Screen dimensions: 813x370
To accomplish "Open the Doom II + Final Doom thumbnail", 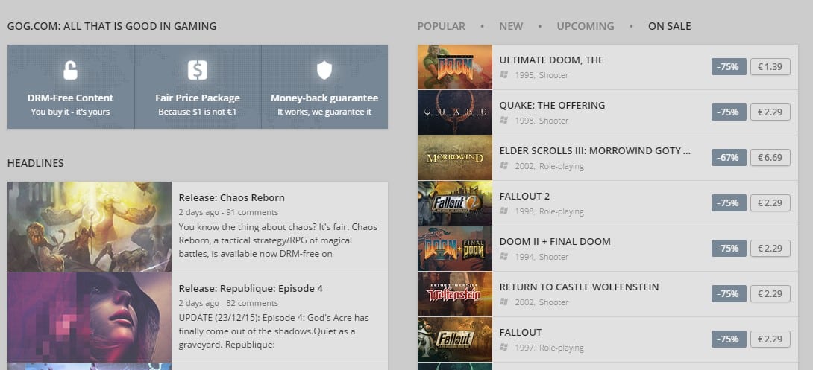I will point(455,249).
